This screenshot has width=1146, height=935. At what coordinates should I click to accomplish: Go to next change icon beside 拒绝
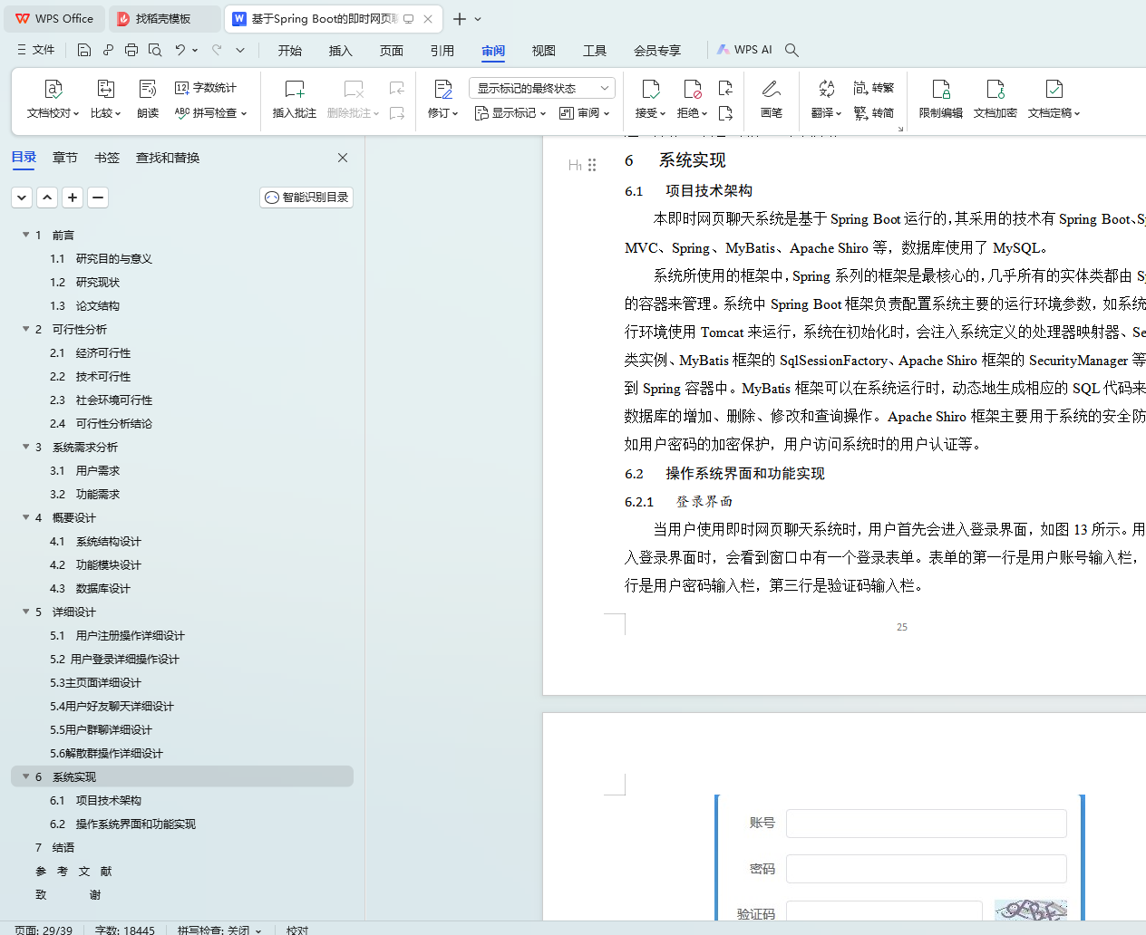725,113
